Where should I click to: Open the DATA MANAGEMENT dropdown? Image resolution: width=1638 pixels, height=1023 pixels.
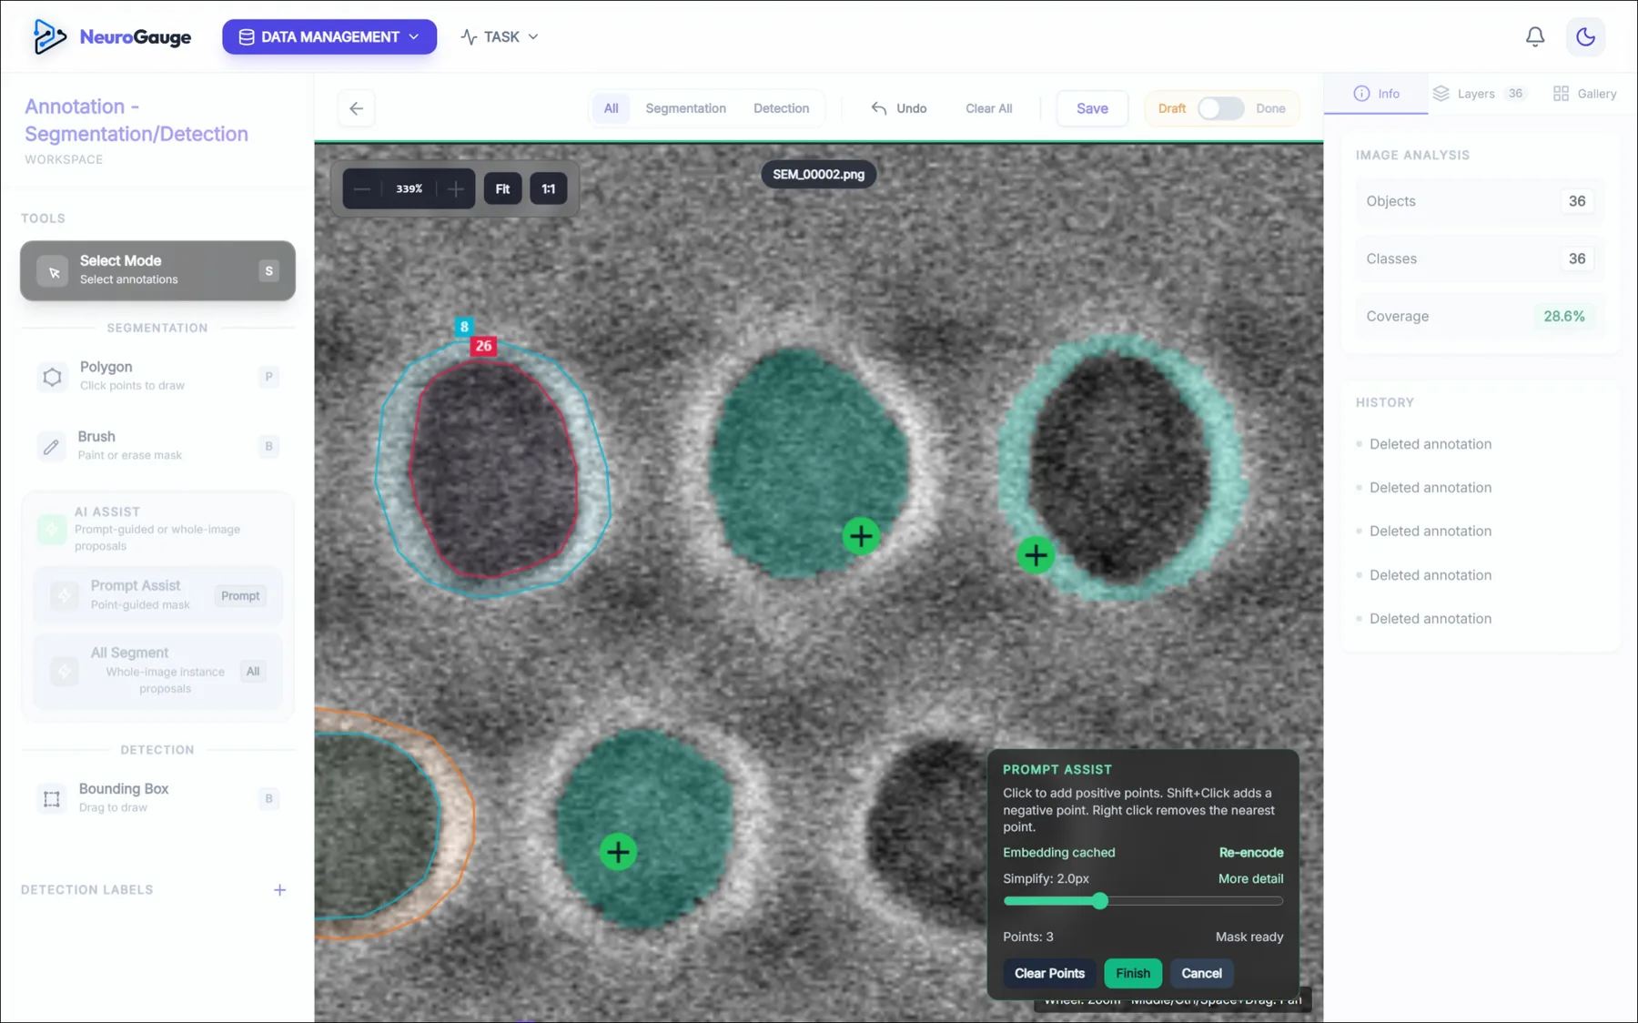pyautogui.click(x=329, y=36)
